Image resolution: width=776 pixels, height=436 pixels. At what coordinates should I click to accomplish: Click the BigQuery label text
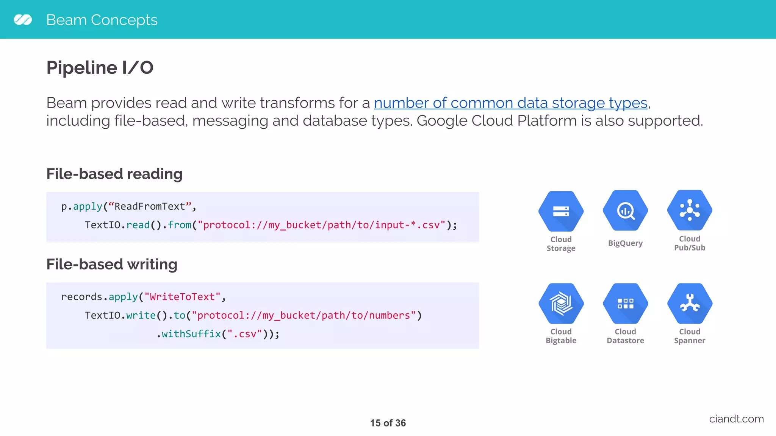click(625, 243)
